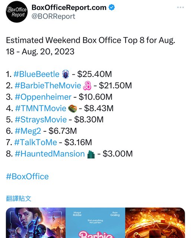Open the @BORReport handle
191x238 pixels.
coord(53,16)
